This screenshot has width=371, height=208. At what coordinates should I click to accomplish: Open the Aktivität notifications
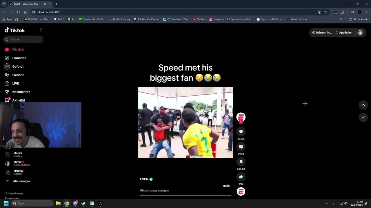pos(19,100)
